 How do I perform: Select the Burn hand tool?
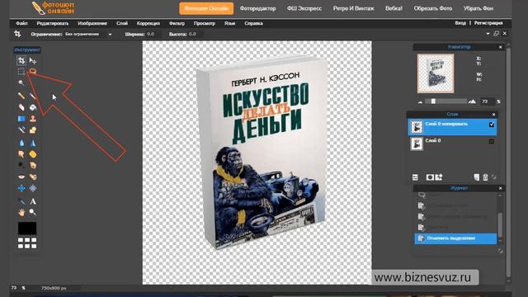33,165
